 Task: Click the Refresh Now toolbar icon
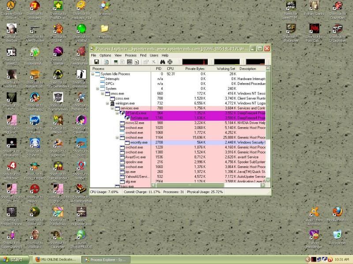click(106, 62)
